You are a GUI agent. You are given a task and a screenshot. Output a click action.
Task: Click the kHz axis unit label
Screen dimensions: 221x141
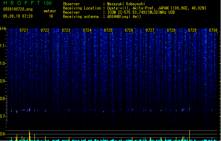[3, 29]
